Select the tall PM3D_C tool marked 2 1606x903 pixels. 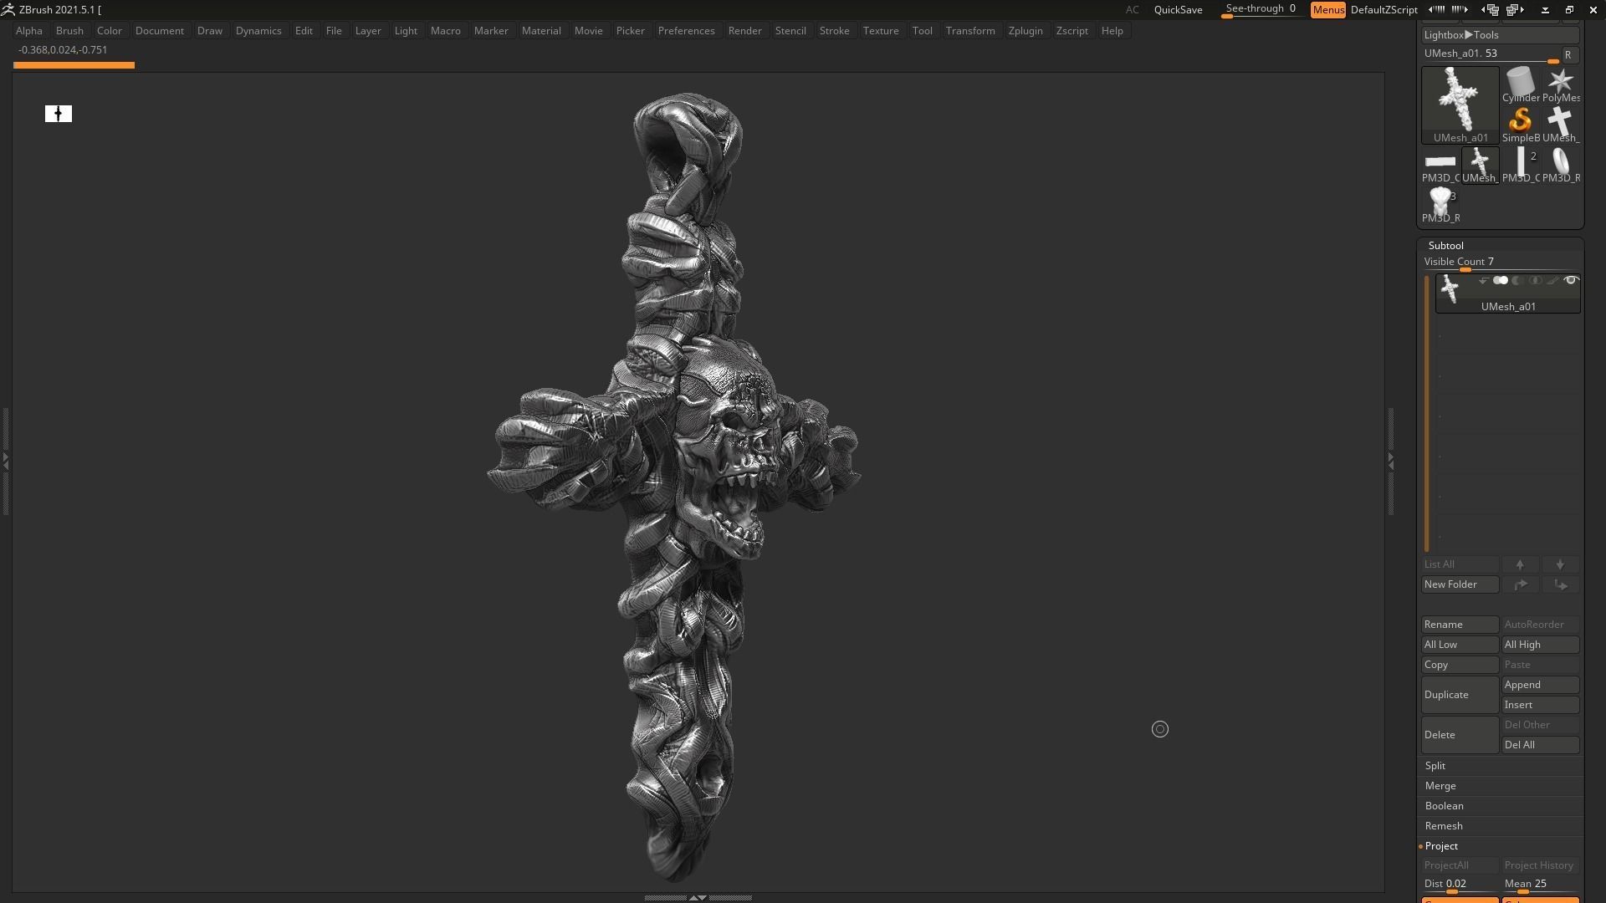tap(1520, 166)
